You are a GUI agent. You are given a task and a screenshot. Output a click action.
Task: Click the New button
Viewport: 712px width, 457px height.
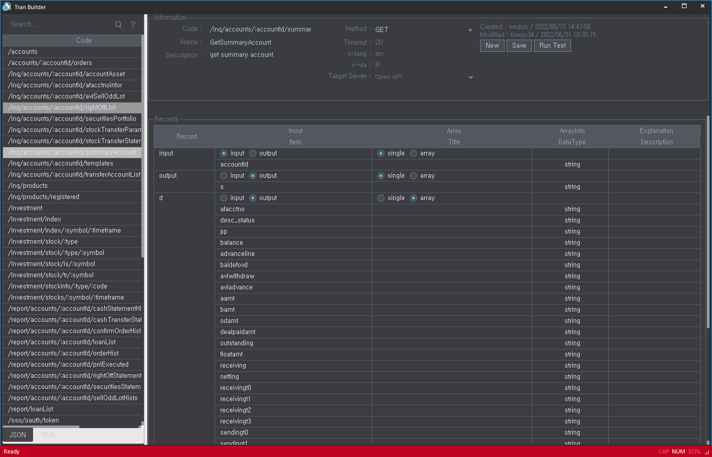[x=492, y=46]
